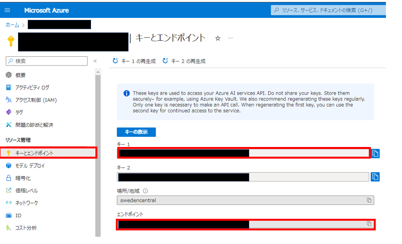Open ID in the sidebar
The width and height of the screenshot is (402, 244).
[x=18, y=215]
